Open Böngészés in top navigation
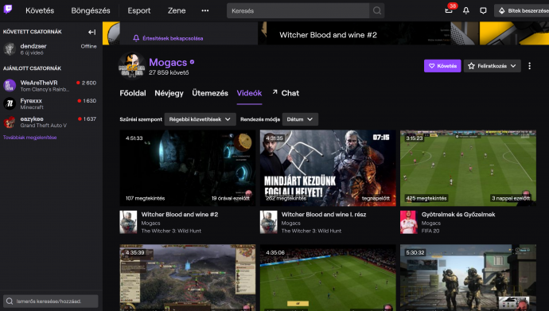Image resolution: width=549 pixels, height=311 pixels. tap(91, 11)
